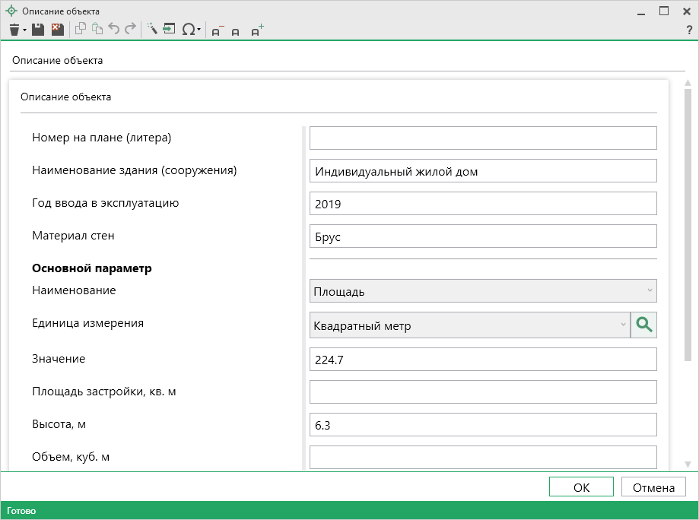Decrease font size with A-minus icon
Image resolution: width=699 pixels, height=520 pixels.
(x=218, y=30)
